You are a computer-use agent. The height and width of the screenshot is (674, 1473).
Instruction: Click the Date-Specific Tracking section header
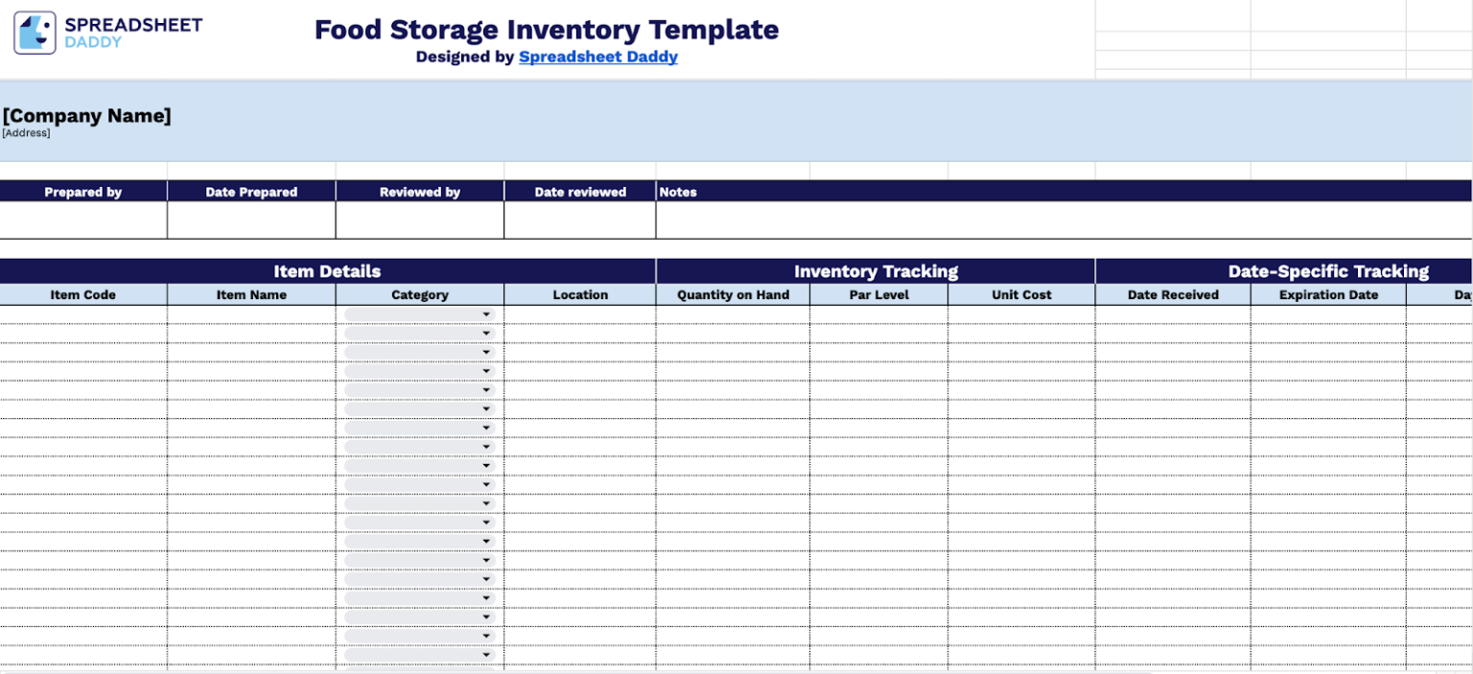[1327, 271]
